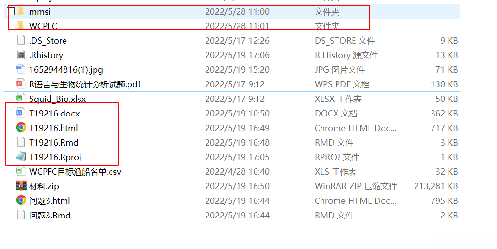Viewport: 497px width, 249px height.
Task: Select the file name 问题3.html
Action: 49,201
